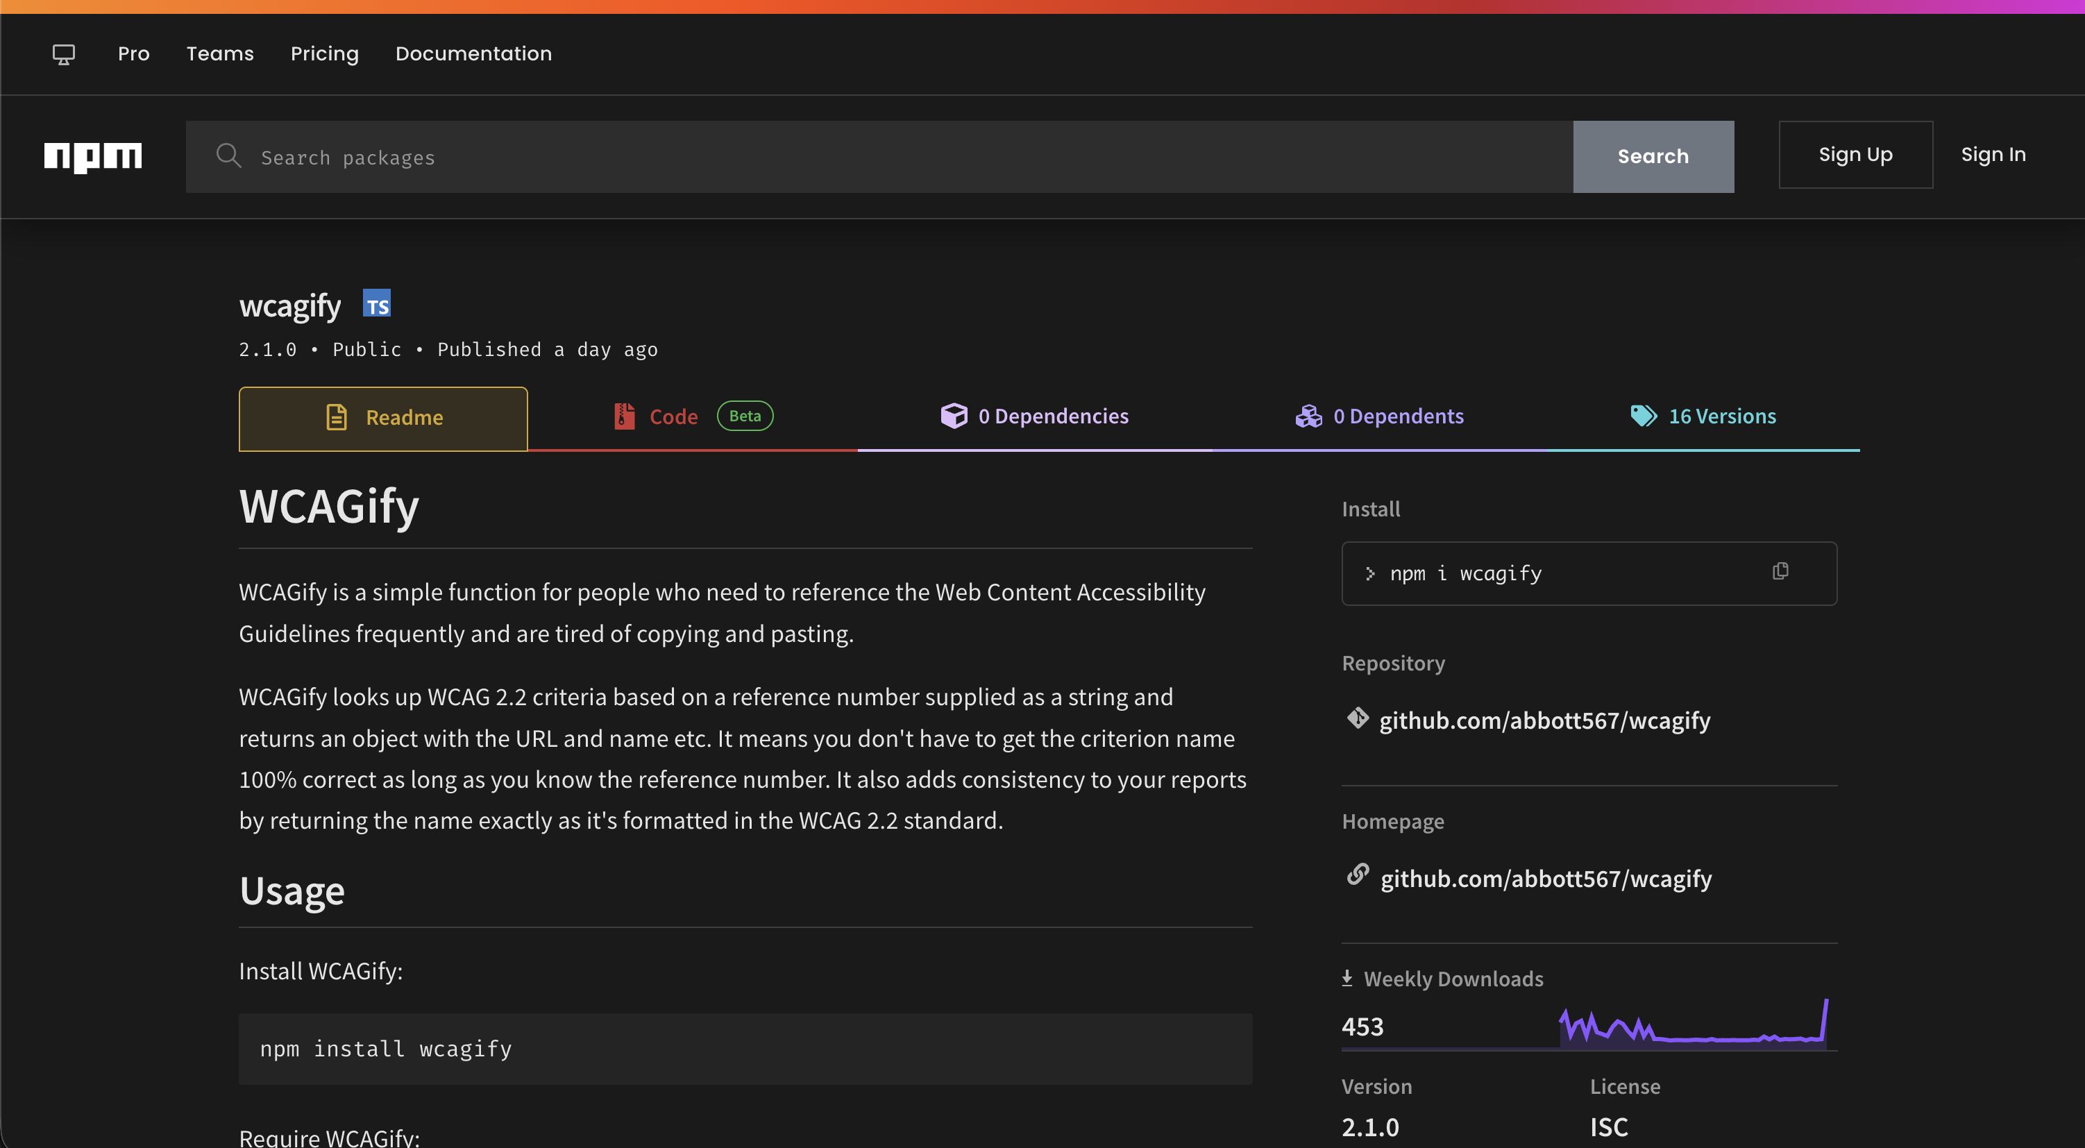Click the chain link icon under Homepage
Screen dimensions: 2085x1148
click(x=1358, y=875)
